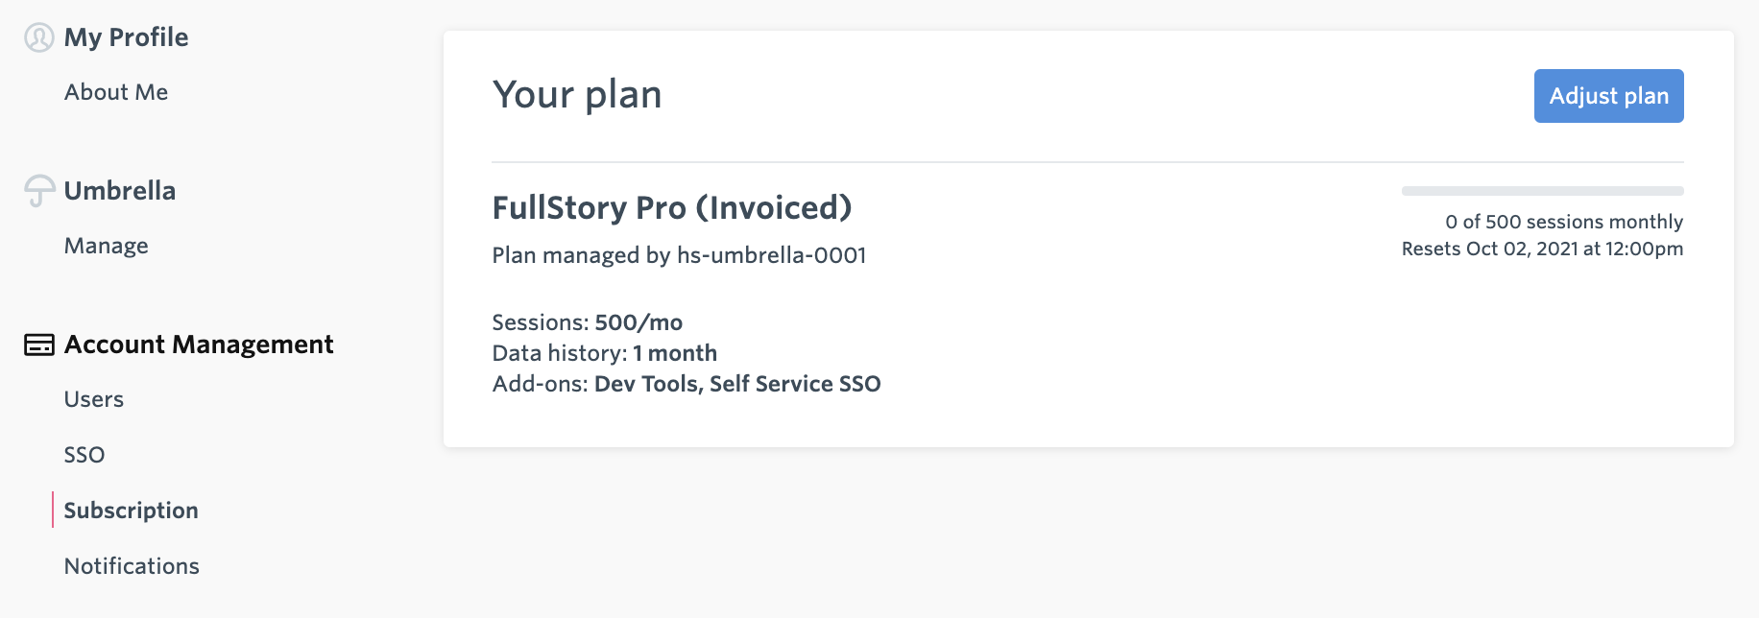Click the Umbrella section heading
Image resolution: width=1759 pixels, height=618 pixels.
click(x=120, y=191)
